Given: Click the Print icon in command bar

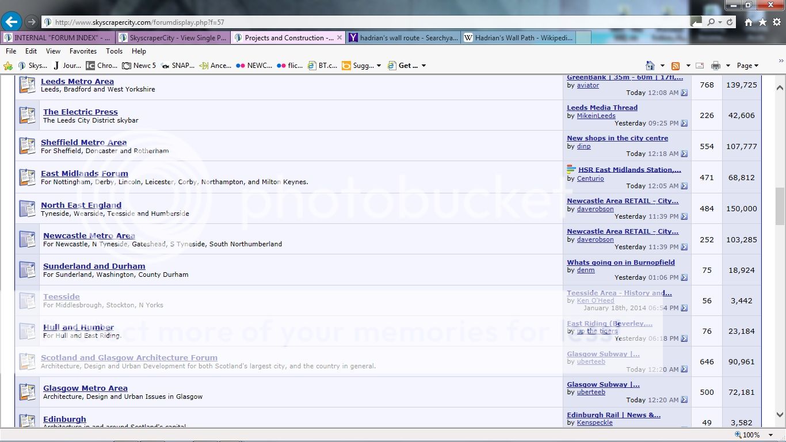Looking at the screenshot, I should [x=715, y=66].
